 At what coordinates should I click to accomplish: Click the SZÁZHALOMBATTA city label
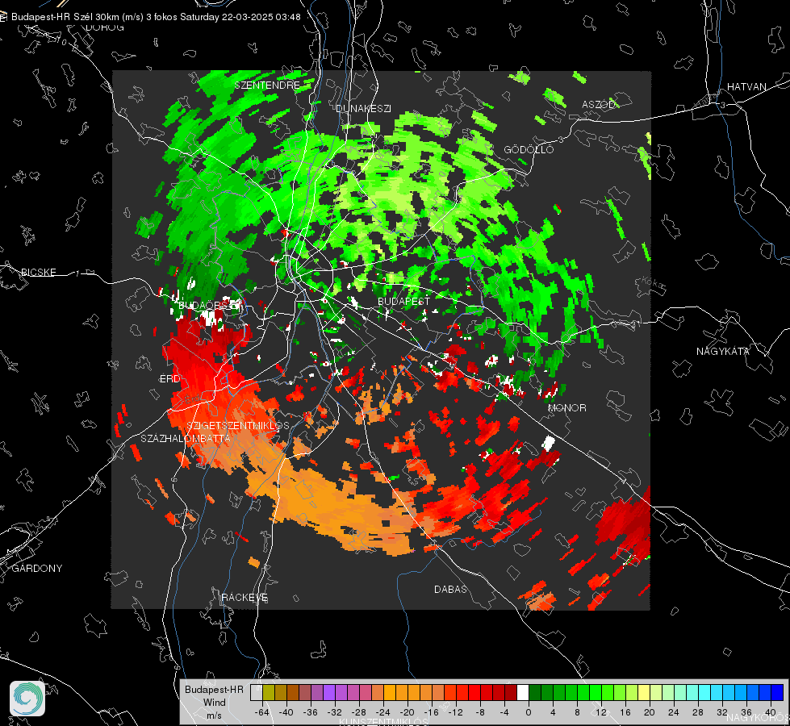186,438
